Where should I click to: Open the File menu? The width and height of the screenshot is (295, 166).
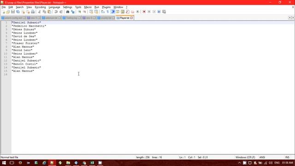click(4, 7)
